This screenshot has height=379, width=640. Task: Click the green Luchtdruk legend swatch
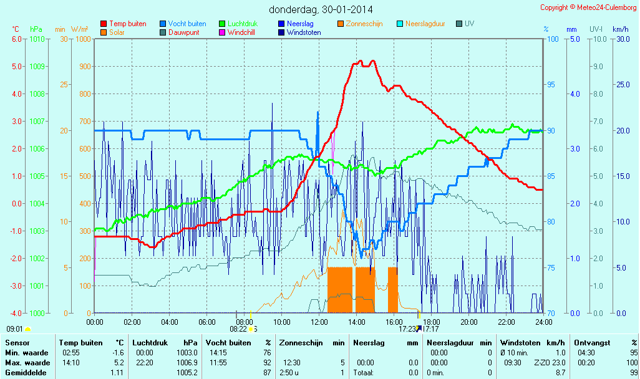(222, 24)
